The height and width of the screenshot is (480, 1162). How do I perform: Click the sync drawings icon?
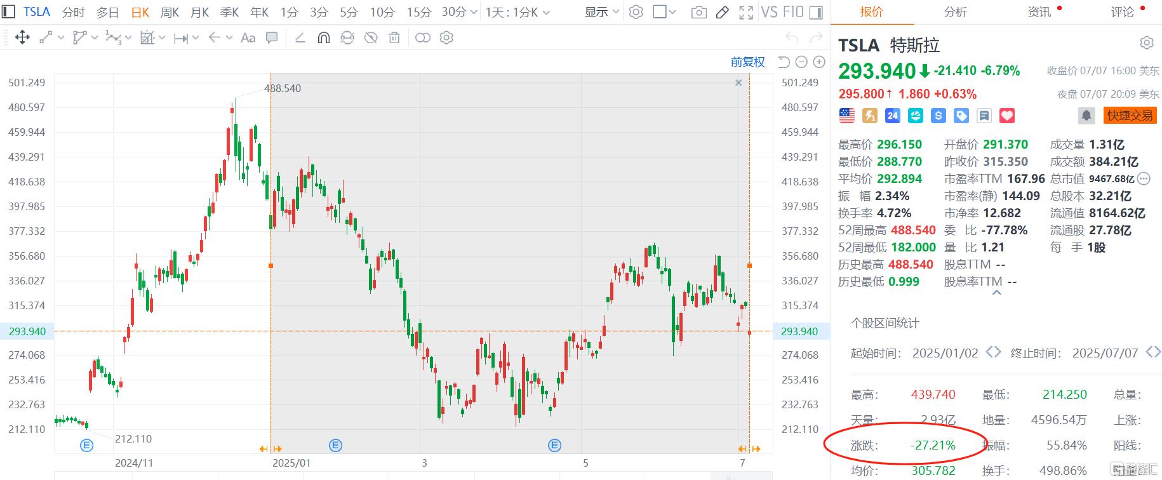[x=347, y=38]
